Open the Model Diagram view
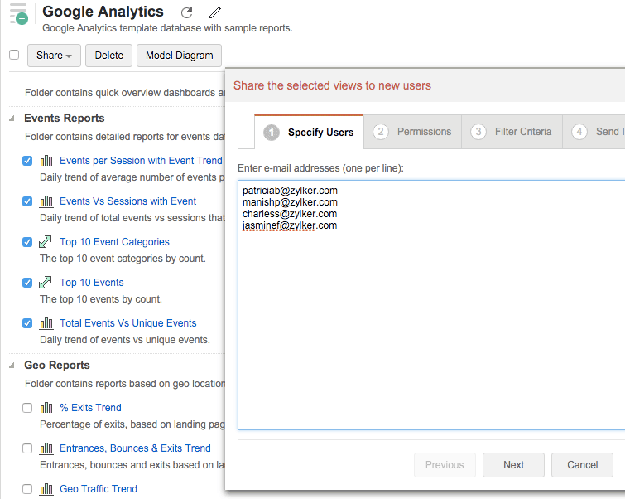The width and height of the screenshot is (625, 499). [x=179, y=56]
